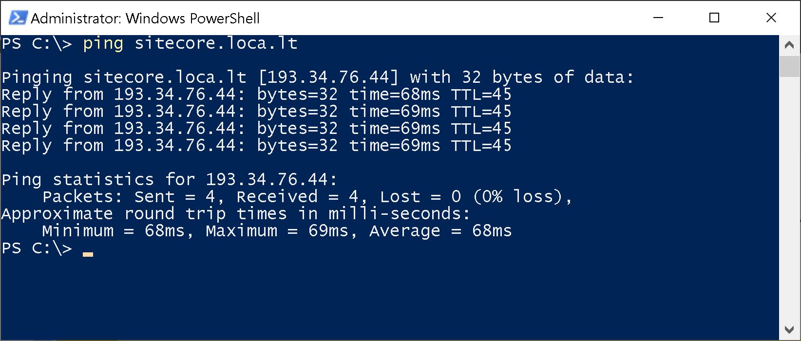This screenshot has height=341, width=801.
Task: Click 'sitecore.loca.lt' in the typed command
Action: [216, 43]
